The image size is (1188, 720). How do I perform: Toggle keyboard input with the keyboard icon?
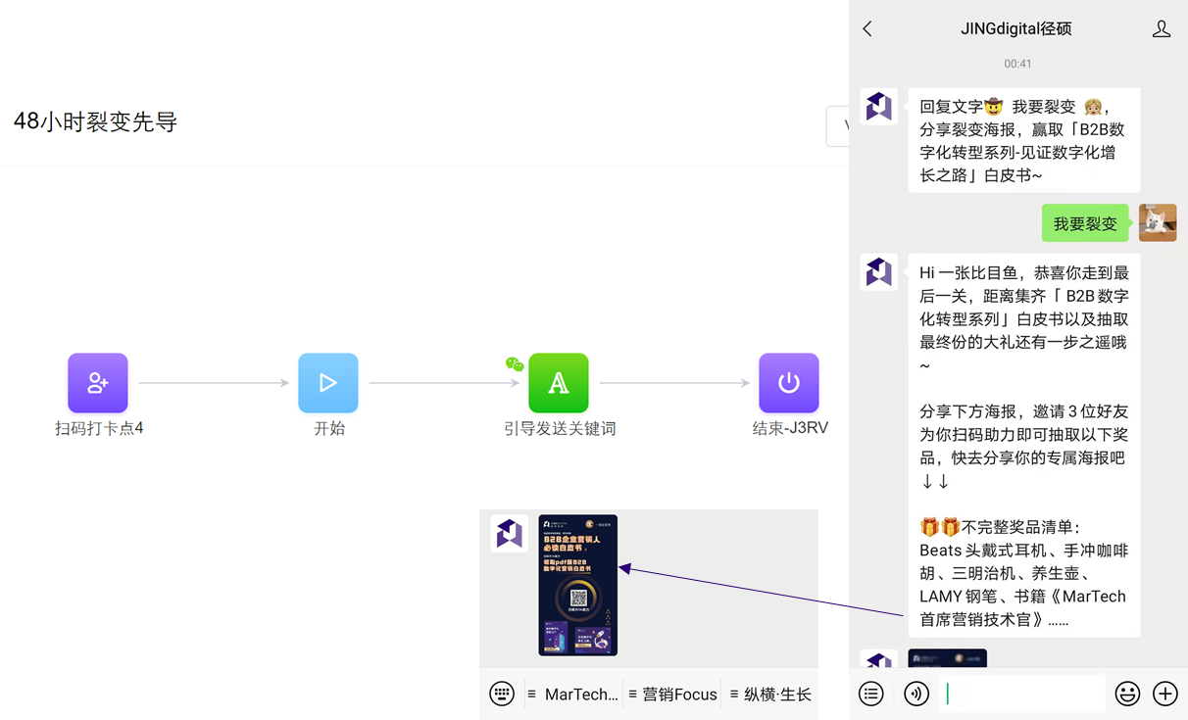pyautogui.click(x=502, y=694)
